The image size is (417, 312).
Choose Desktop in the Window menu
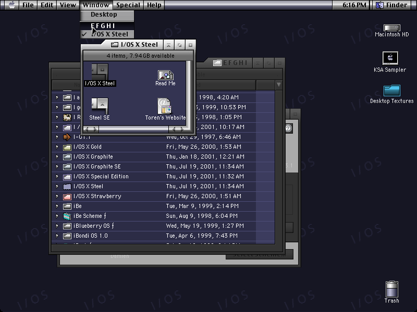point(107,15)
